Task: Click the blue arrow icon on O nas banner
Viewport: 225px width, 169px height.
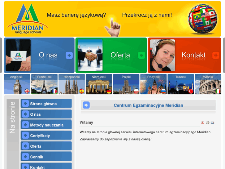Action: tap(69, 56)
